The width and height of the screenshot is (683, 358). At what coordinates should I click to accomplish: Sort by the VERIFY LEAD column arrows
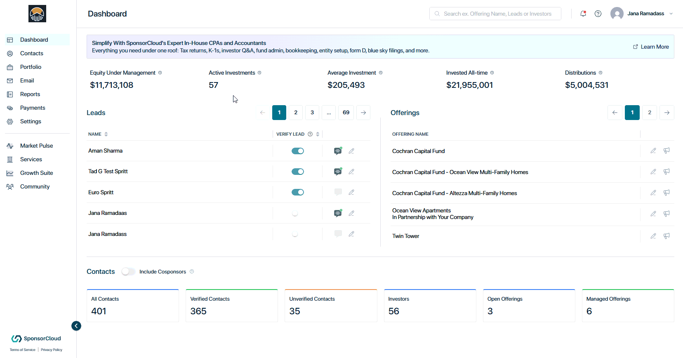[x=318, y=134]
